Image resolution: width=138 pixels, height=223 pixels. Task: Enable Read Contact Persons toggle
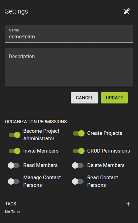click(78, 181)
